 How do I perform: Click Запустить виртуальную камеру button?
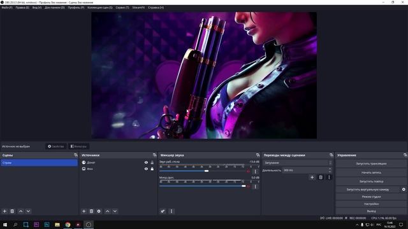(368, 190)
